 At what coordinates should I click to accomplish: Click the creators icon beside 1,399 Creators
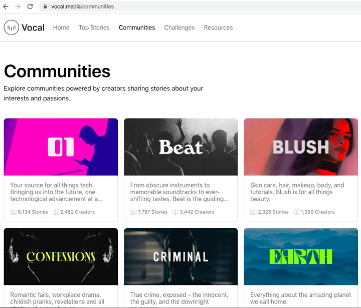point(296,212)
